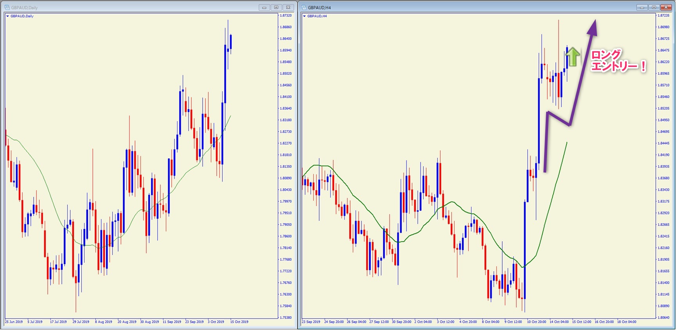Click price level 1.82665 on H4 axis
Image resolution: width=676 pixels, height=330 pixels.
point(663,224)
